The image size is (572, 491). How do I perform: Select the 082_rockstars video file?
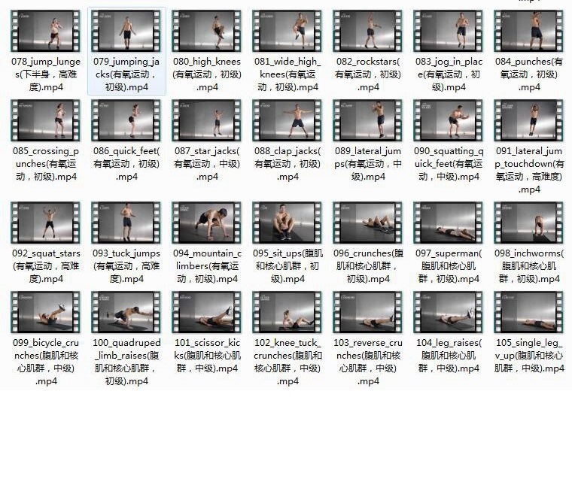coord(368,32)
